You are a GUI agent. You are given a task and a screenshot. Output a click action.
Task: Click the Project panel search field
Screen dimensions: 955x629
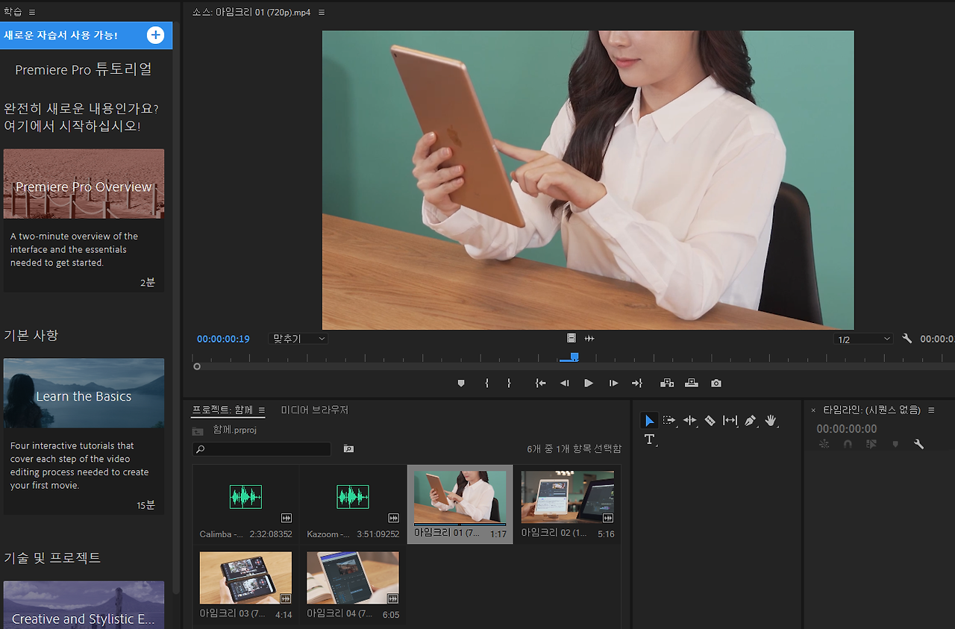(x=261, y=449)
